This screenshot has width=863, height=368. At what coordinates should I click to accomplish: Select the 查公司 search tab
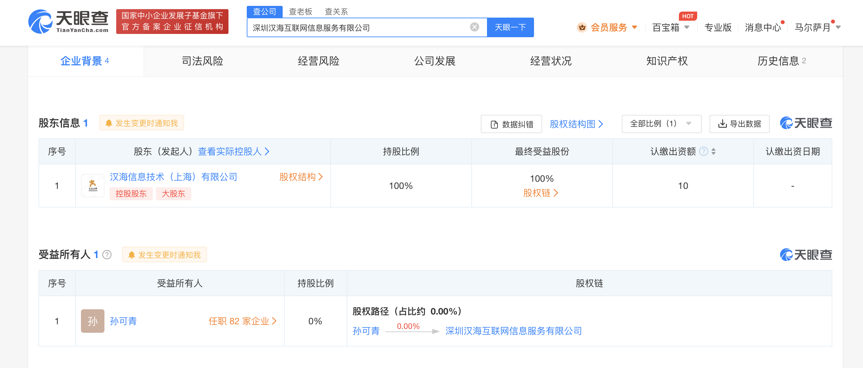click(265, 12)
